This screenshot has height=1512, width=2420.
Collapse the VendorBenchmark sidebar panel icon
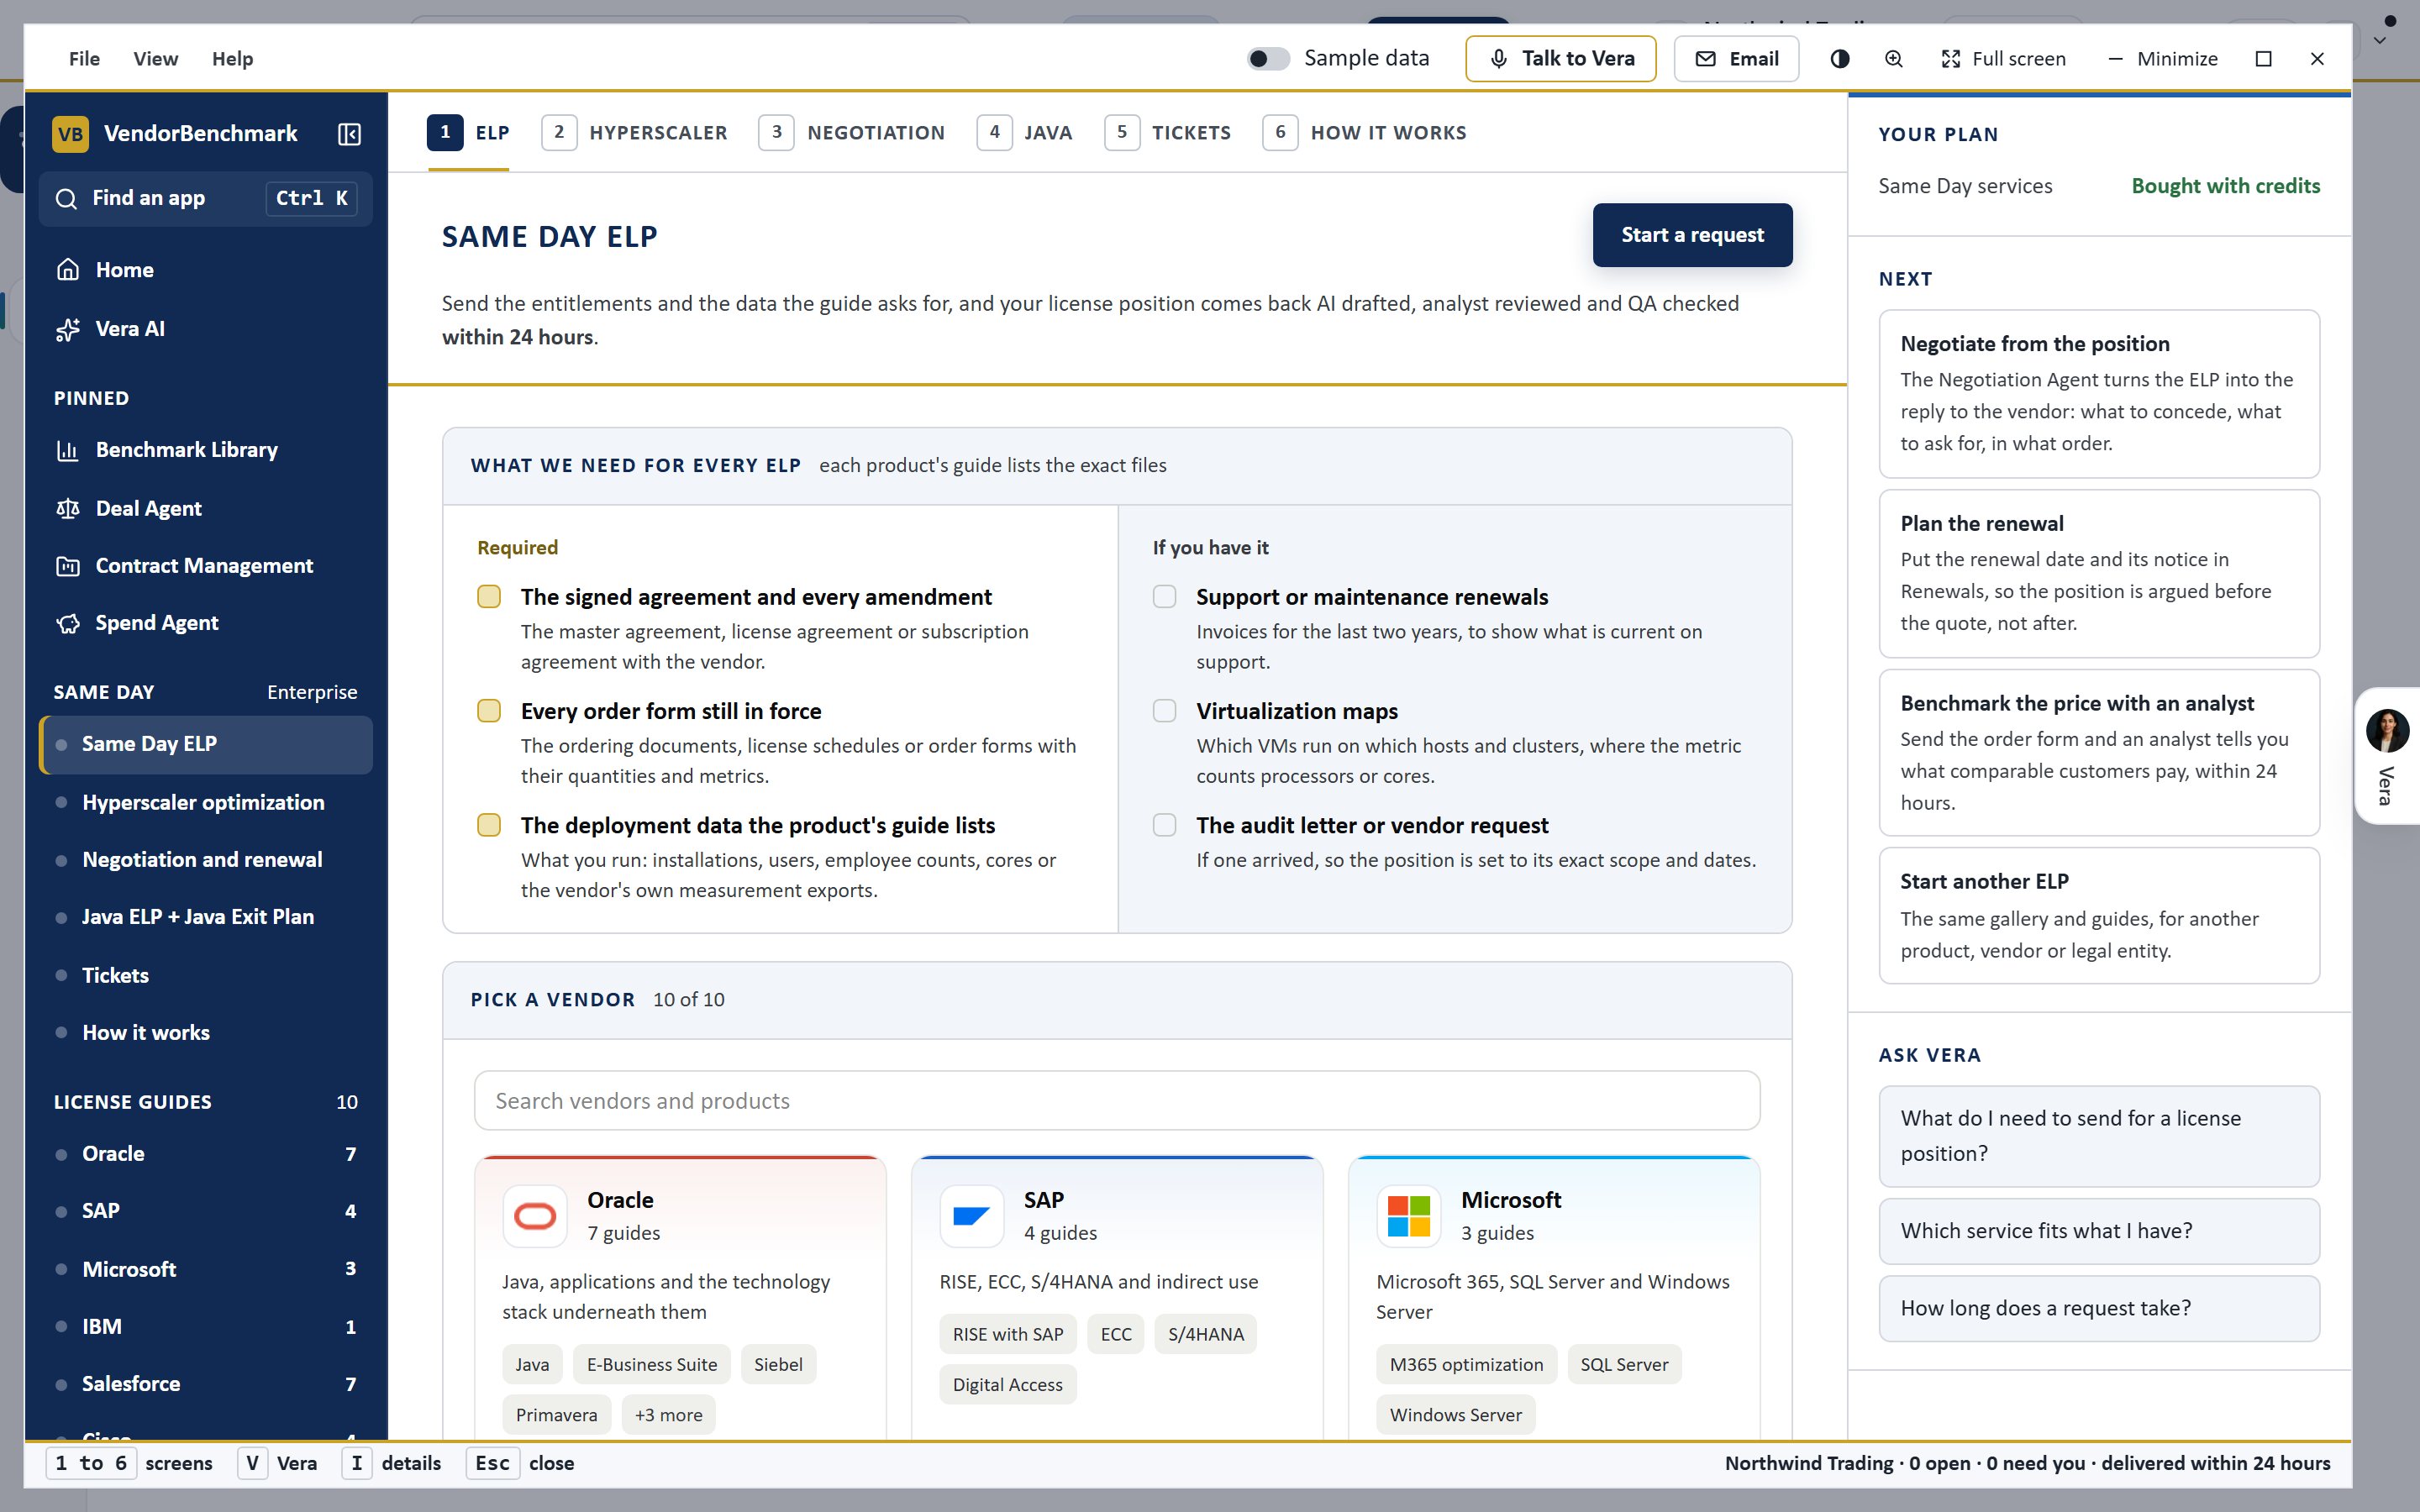(x=349, y=134)
